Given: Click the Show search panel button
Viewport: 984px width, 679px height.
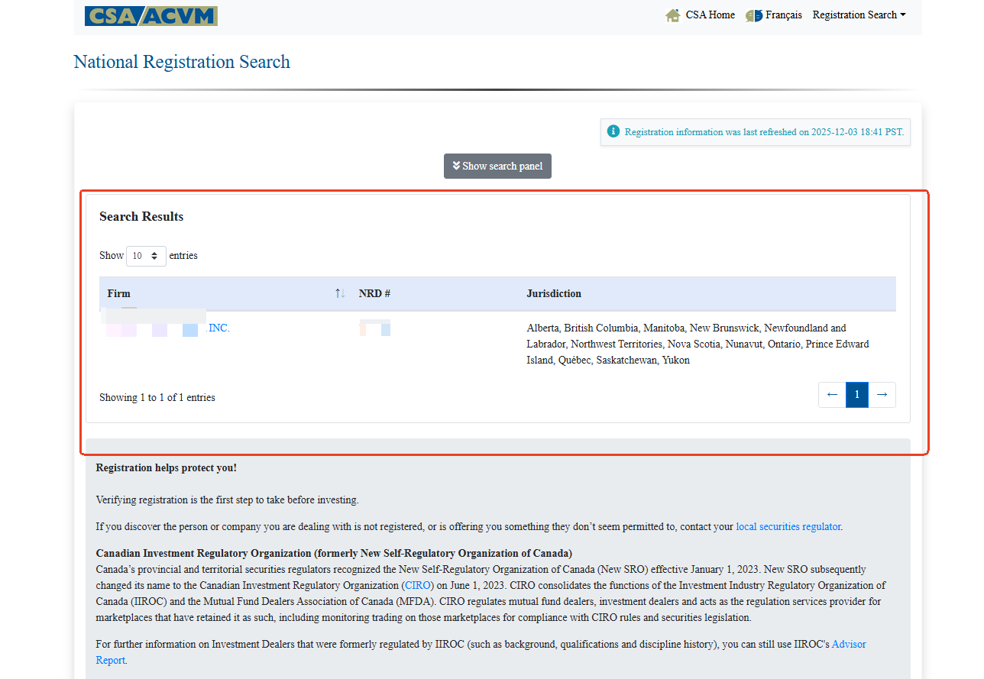Looking at the screenshot, I should pyautogui.click(x=497, y=166).
